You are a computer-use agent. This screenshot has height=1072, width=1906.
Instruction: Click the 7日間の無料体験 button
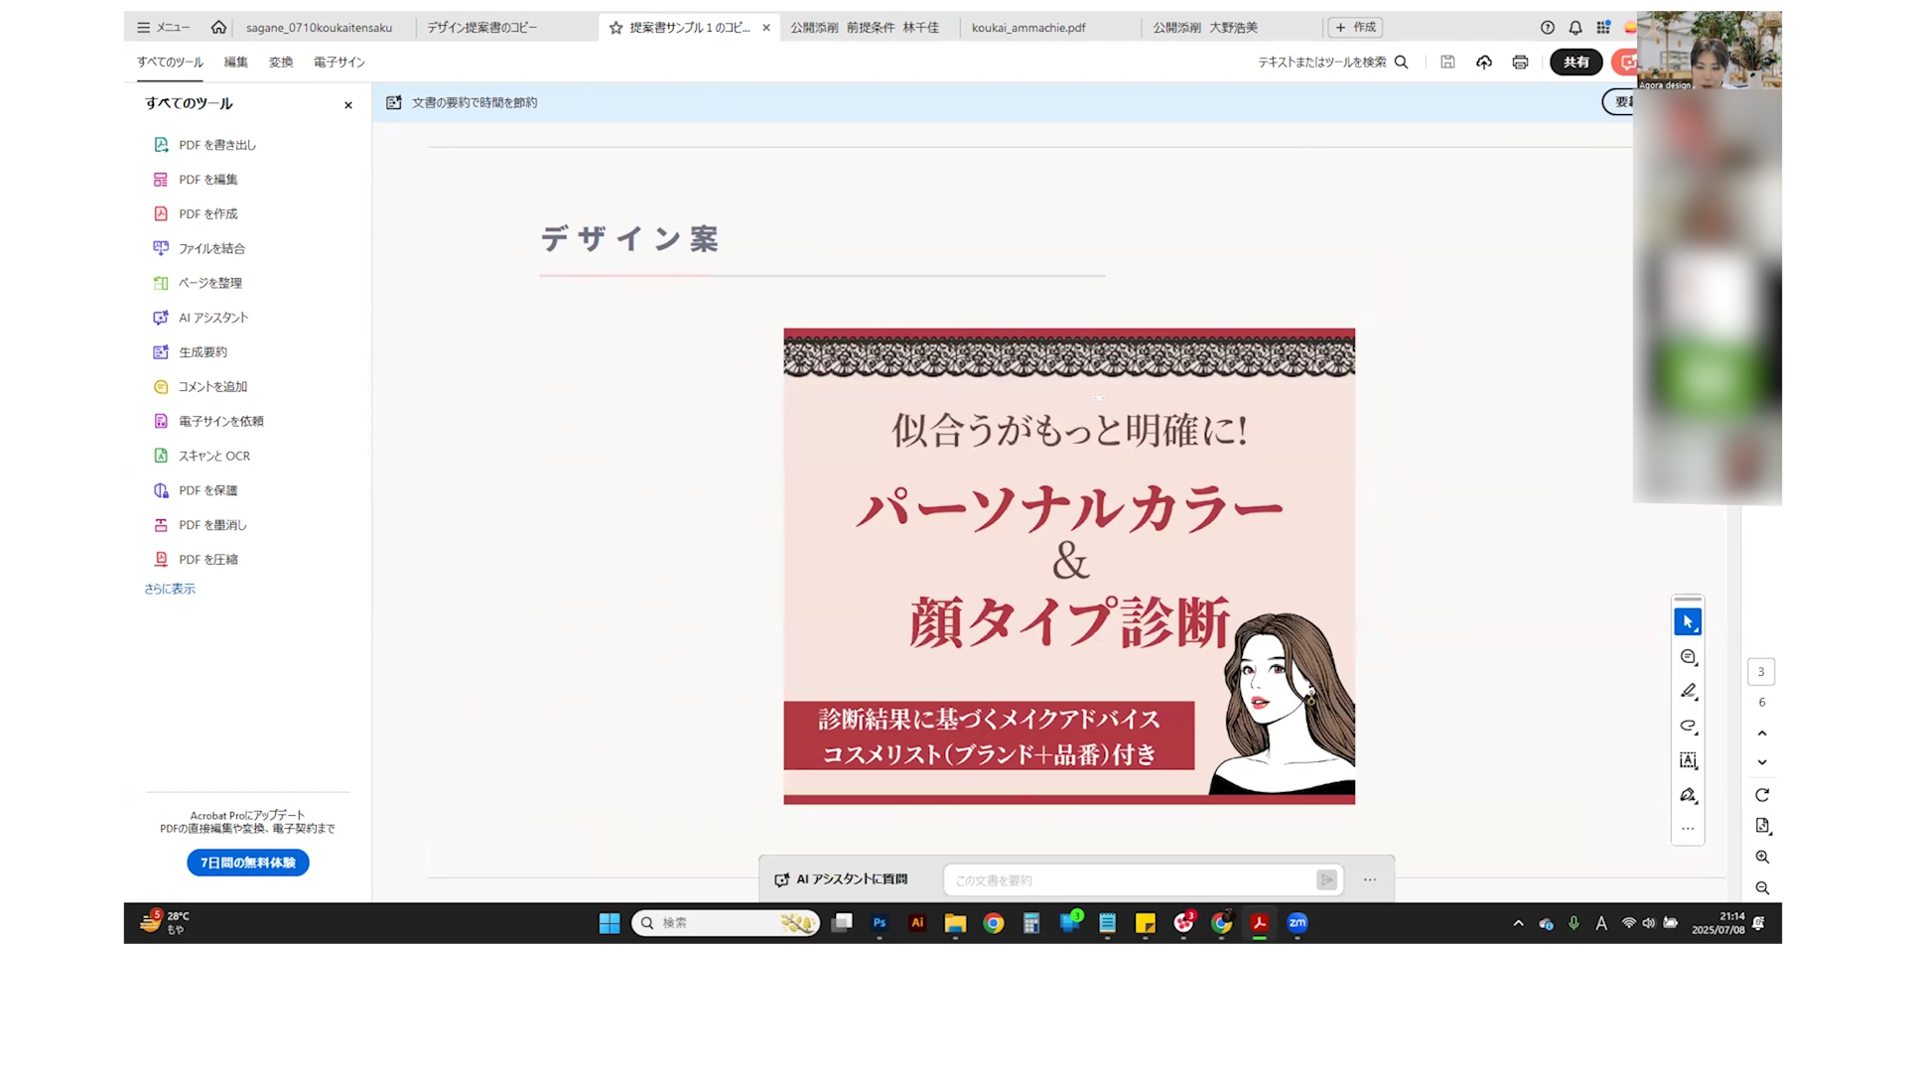[248, 863]
